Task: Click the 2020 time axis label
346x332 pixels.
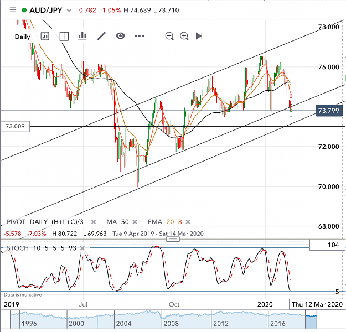Action: 265,304
